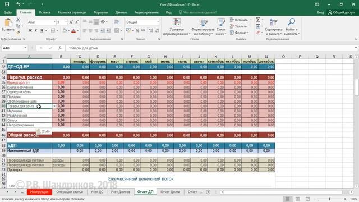The height and width of the screenshot is (202, 359).
Task: Switch to Page Layout view
Action: coord(298,199)
